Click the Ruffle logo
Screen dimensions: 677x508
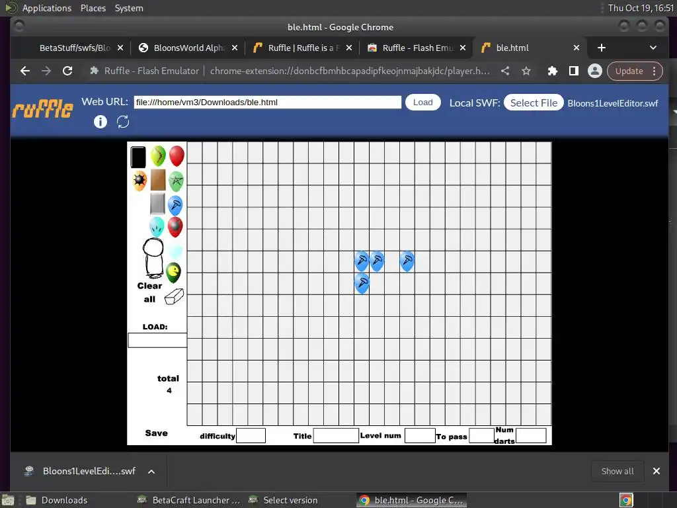click(x=43, y=108)
